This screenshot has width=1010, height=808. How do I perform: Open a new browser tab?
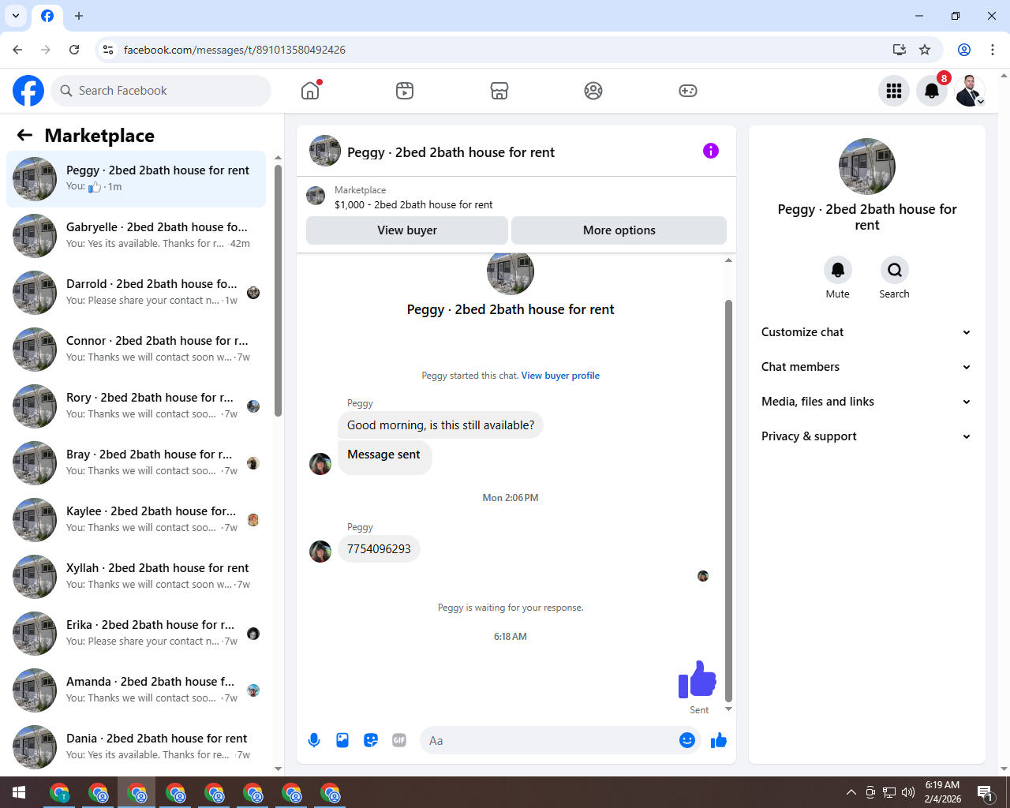[x=79, y=16]
